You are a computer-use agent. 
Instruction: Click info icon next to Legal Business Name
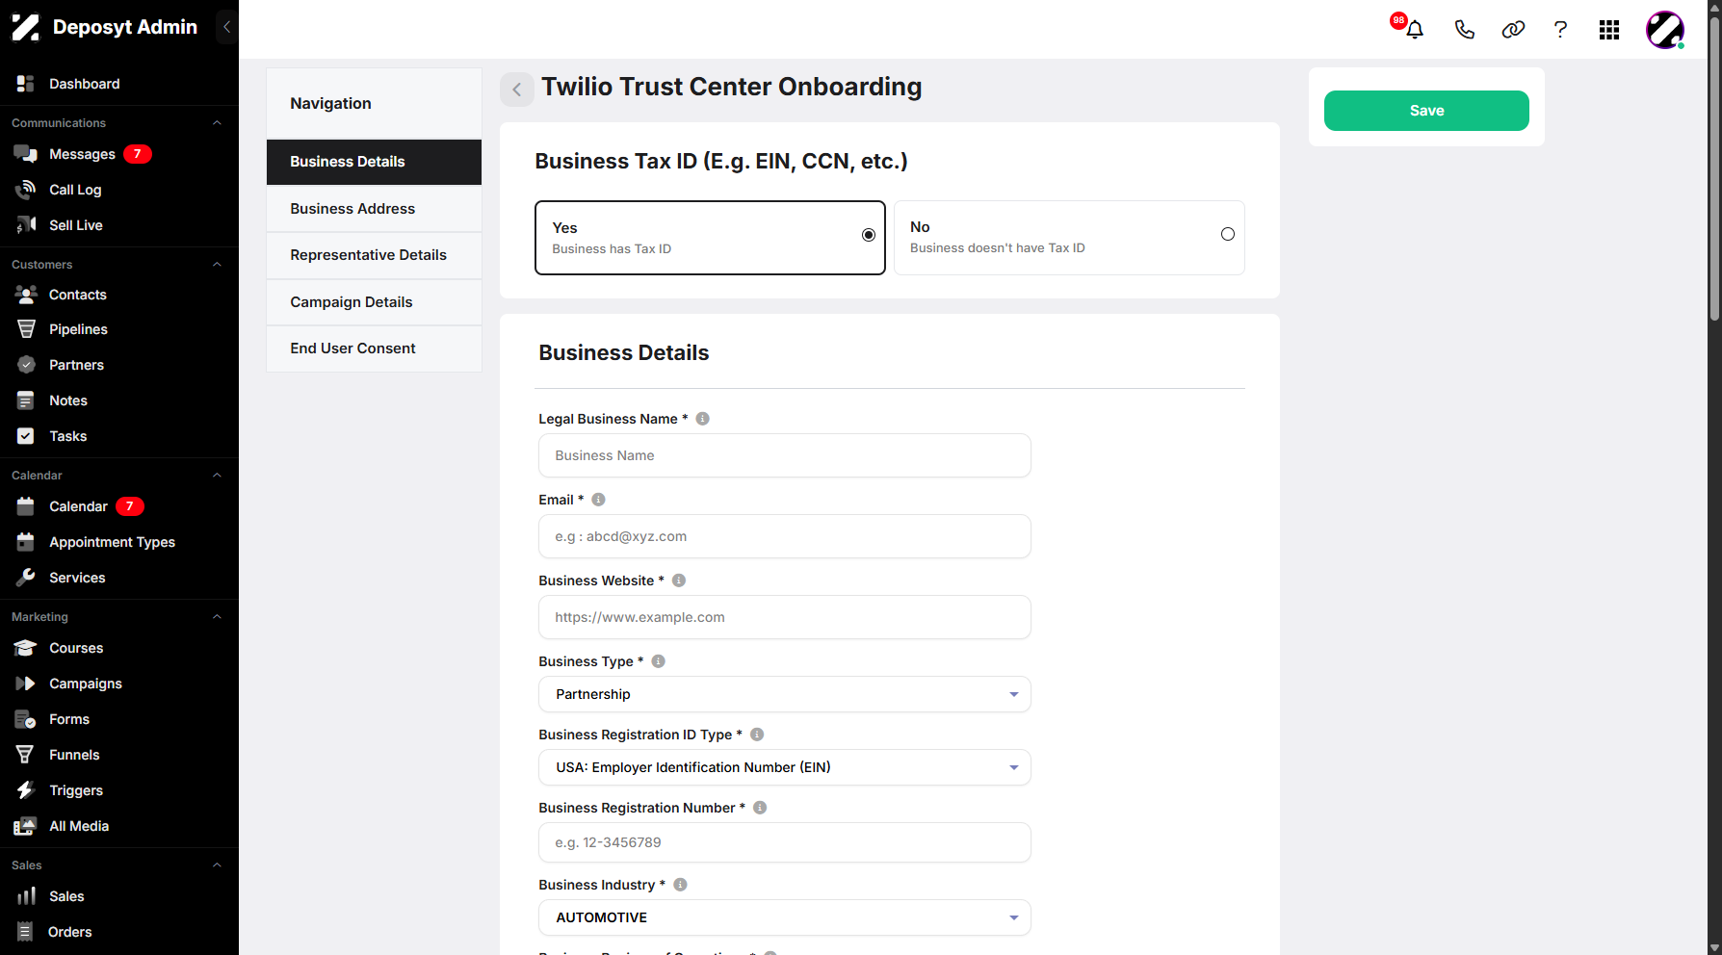point(703,419)
